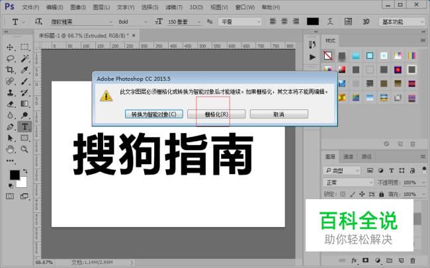Screen dimensions: 430x268
Task: Select the Brush tool
Action: [x=24, y=81]
